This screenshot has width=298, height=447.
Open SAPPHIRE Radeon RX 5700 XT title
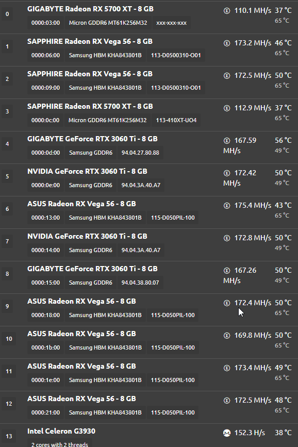coord(90,107)
